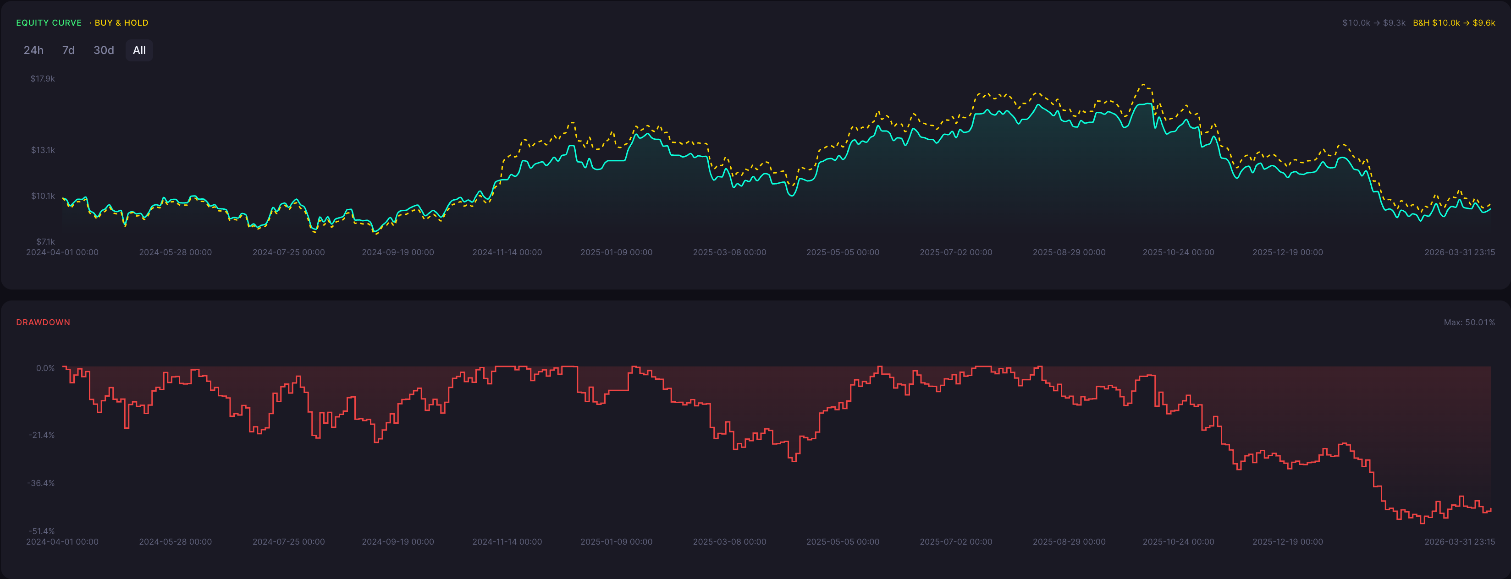
Task: Click equity chart date 2025-01-09 00:00
Action: (617, 252)
